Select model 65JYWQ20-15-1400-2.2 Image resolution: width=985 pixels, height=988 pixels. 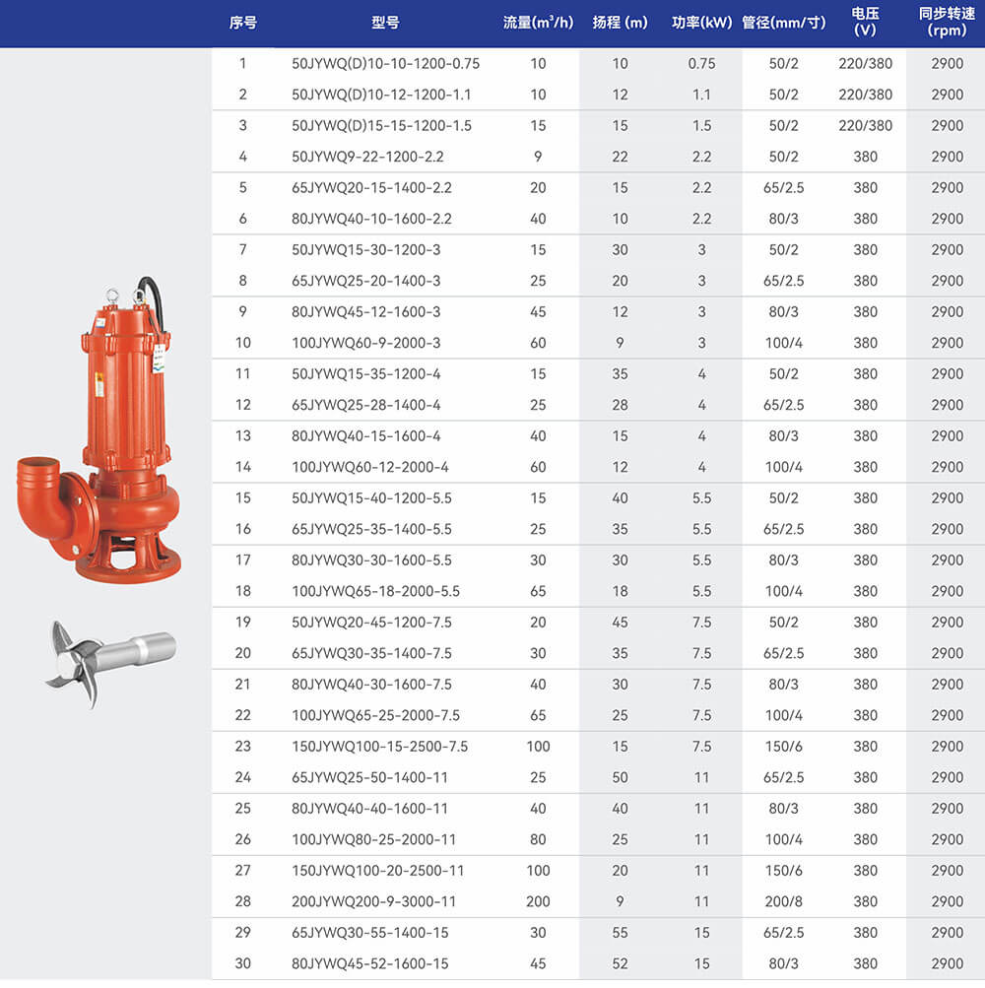[371, 188]
